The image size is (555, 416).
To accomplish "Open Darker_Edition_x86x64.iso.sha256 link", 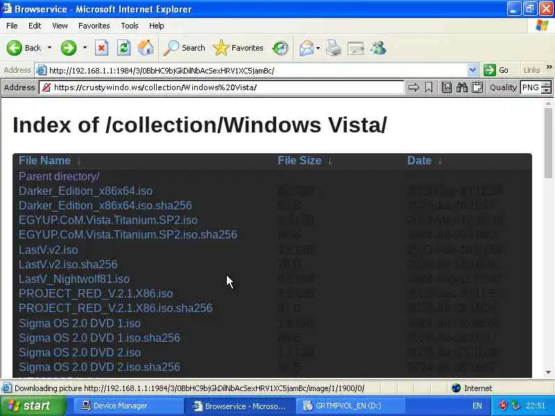I will tap(105, 205).
